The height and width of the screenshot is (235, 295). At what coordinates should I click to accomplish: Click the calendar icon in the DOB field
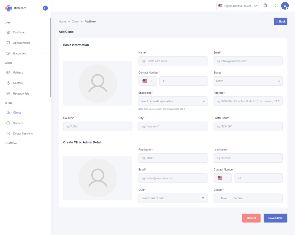tap(203, 198)
